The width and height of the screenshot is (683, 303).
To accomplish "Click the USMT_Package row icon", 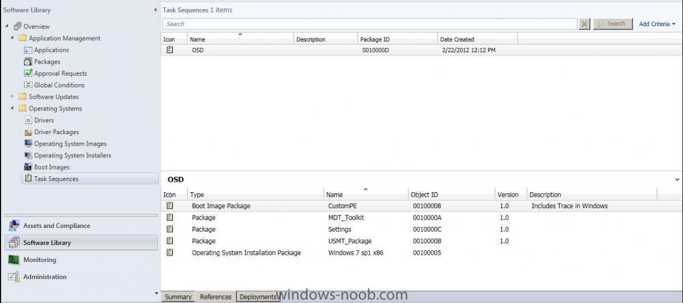I will click(169, 241).
